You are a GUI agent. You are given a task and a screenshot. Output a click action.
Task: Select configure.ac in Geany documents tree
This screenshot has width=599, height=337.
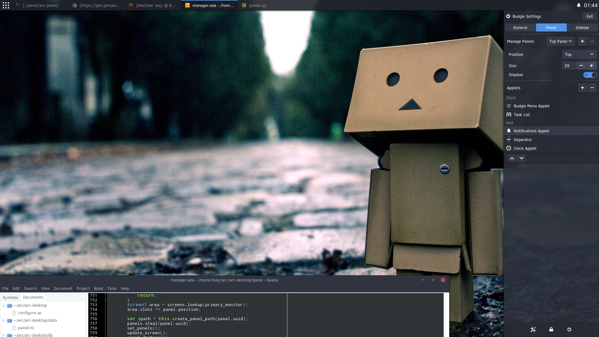30,313
